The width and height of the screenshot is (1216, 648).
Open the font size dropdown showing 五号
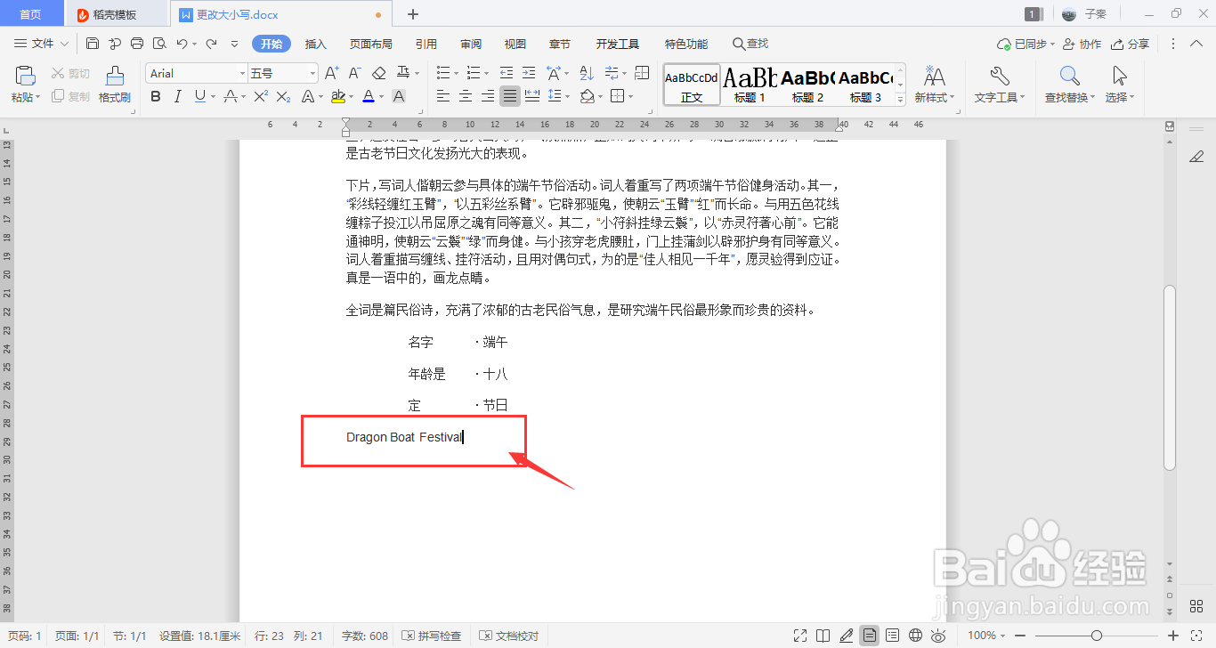click(x=312, y=74)
